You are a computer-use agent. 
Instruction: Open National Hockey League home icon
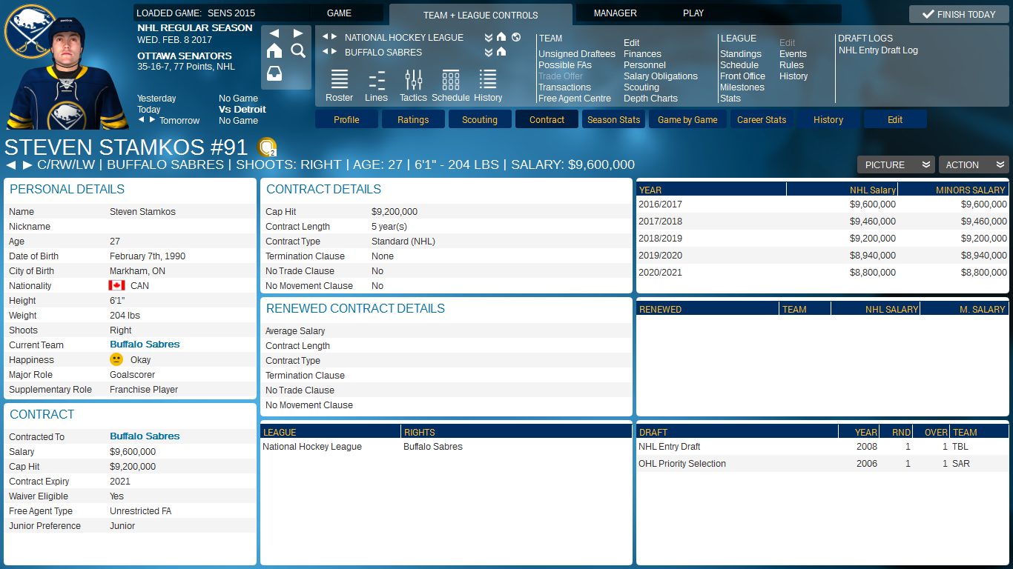pyautogui.click(x=501, y=37)
